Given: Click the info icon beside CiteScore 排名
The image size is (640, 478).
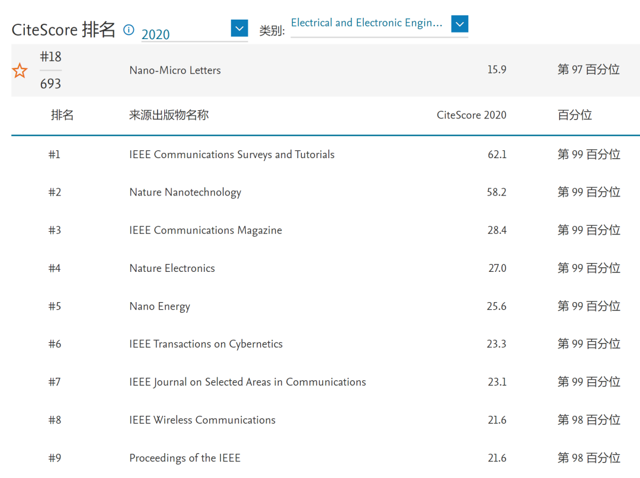Looking at the screenshot, I should (x=129, y=30).
